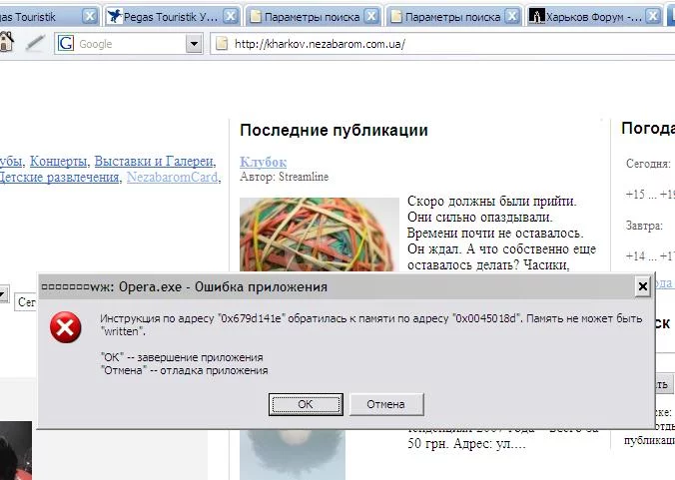The height and width of the screenshot is (480, 675).
Task: Click the page icon in address bar
Action: [x=222, y=44]
